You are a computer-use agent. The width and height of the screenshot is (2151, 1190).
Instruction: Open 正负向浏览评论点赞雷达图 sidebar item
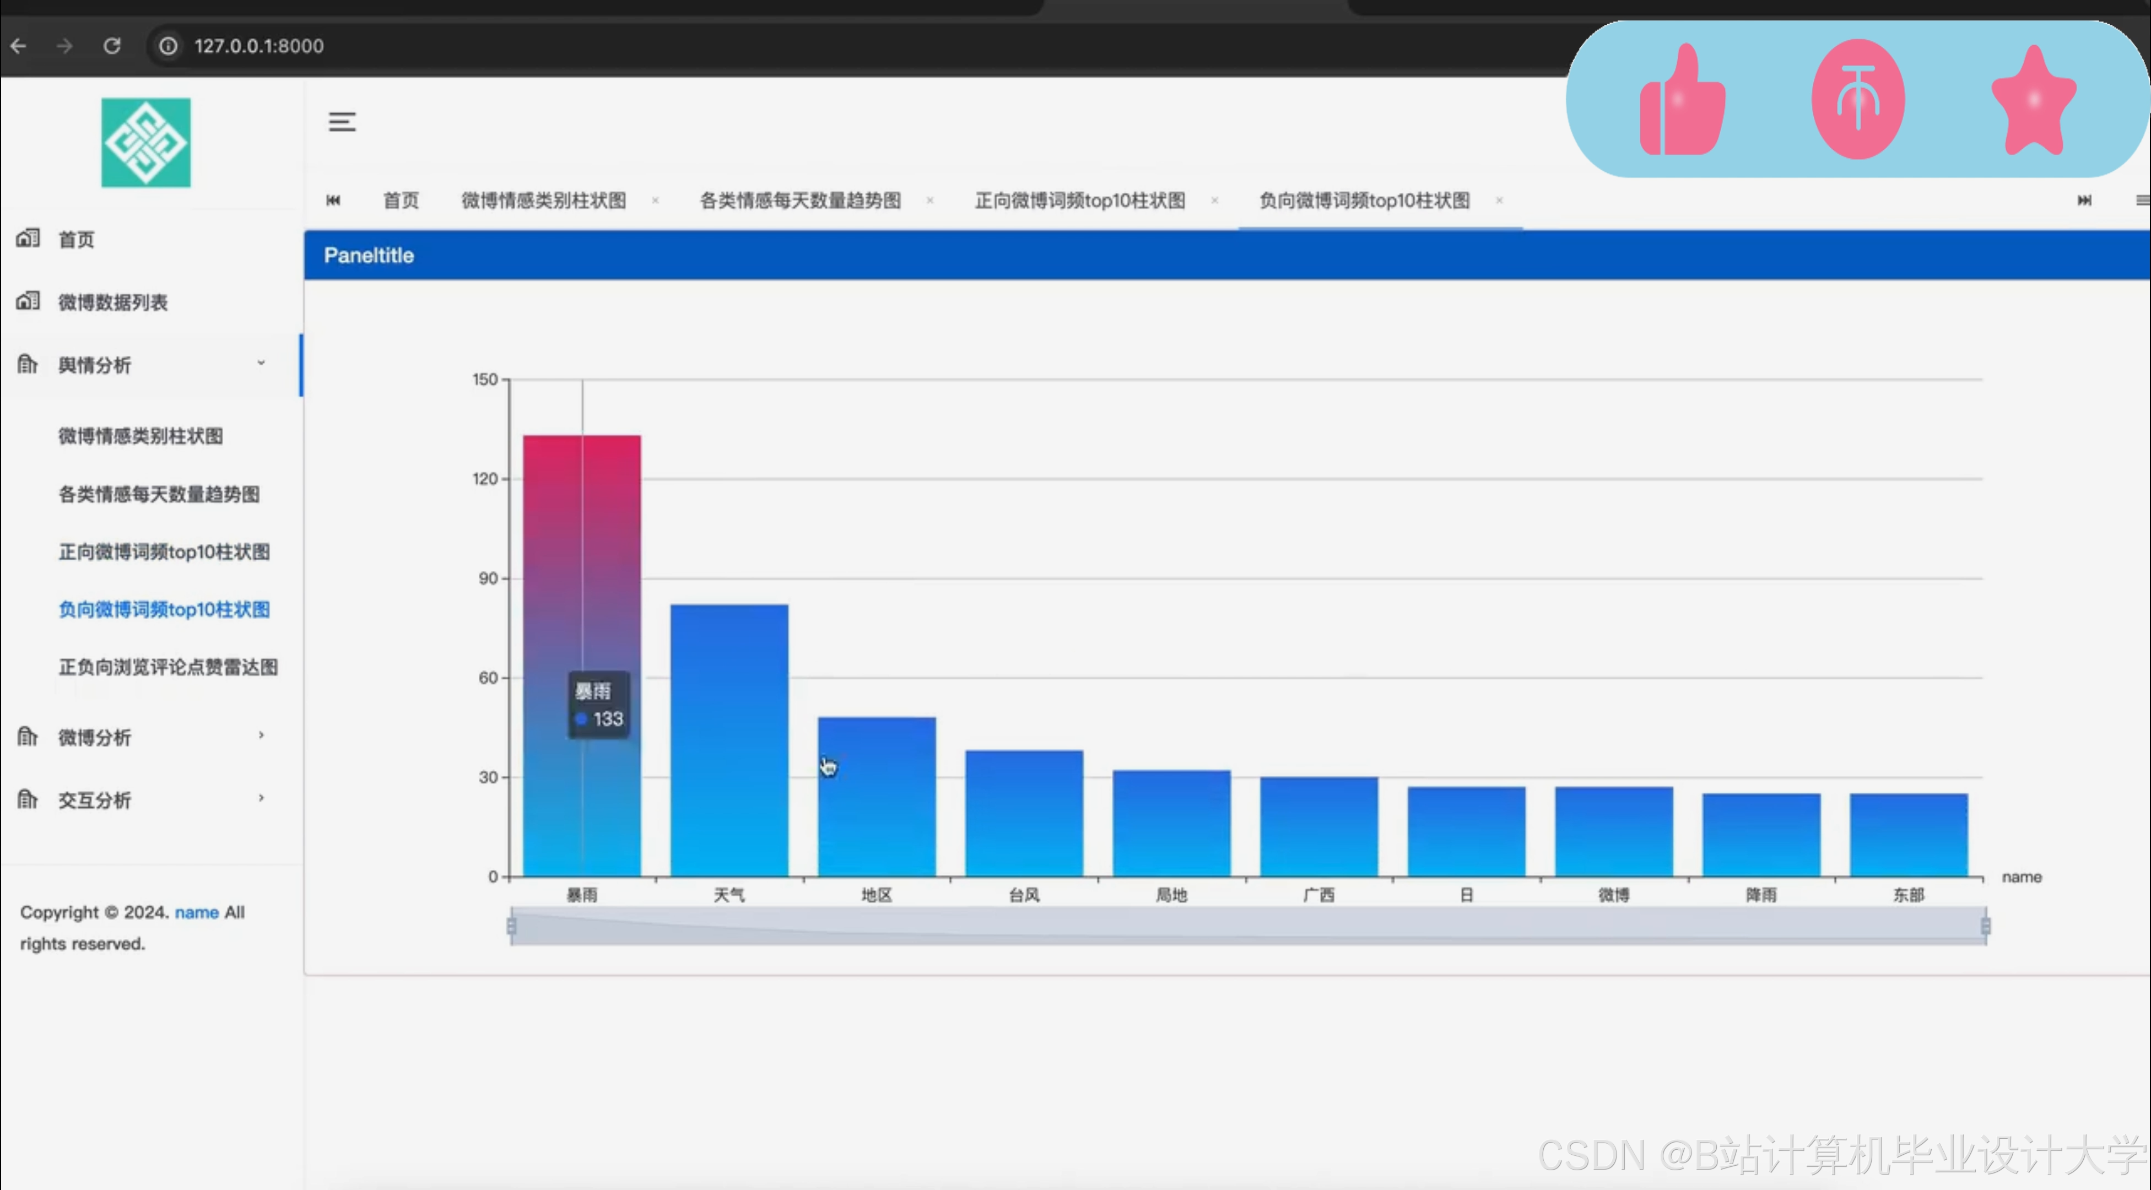(x=168, y=667)
